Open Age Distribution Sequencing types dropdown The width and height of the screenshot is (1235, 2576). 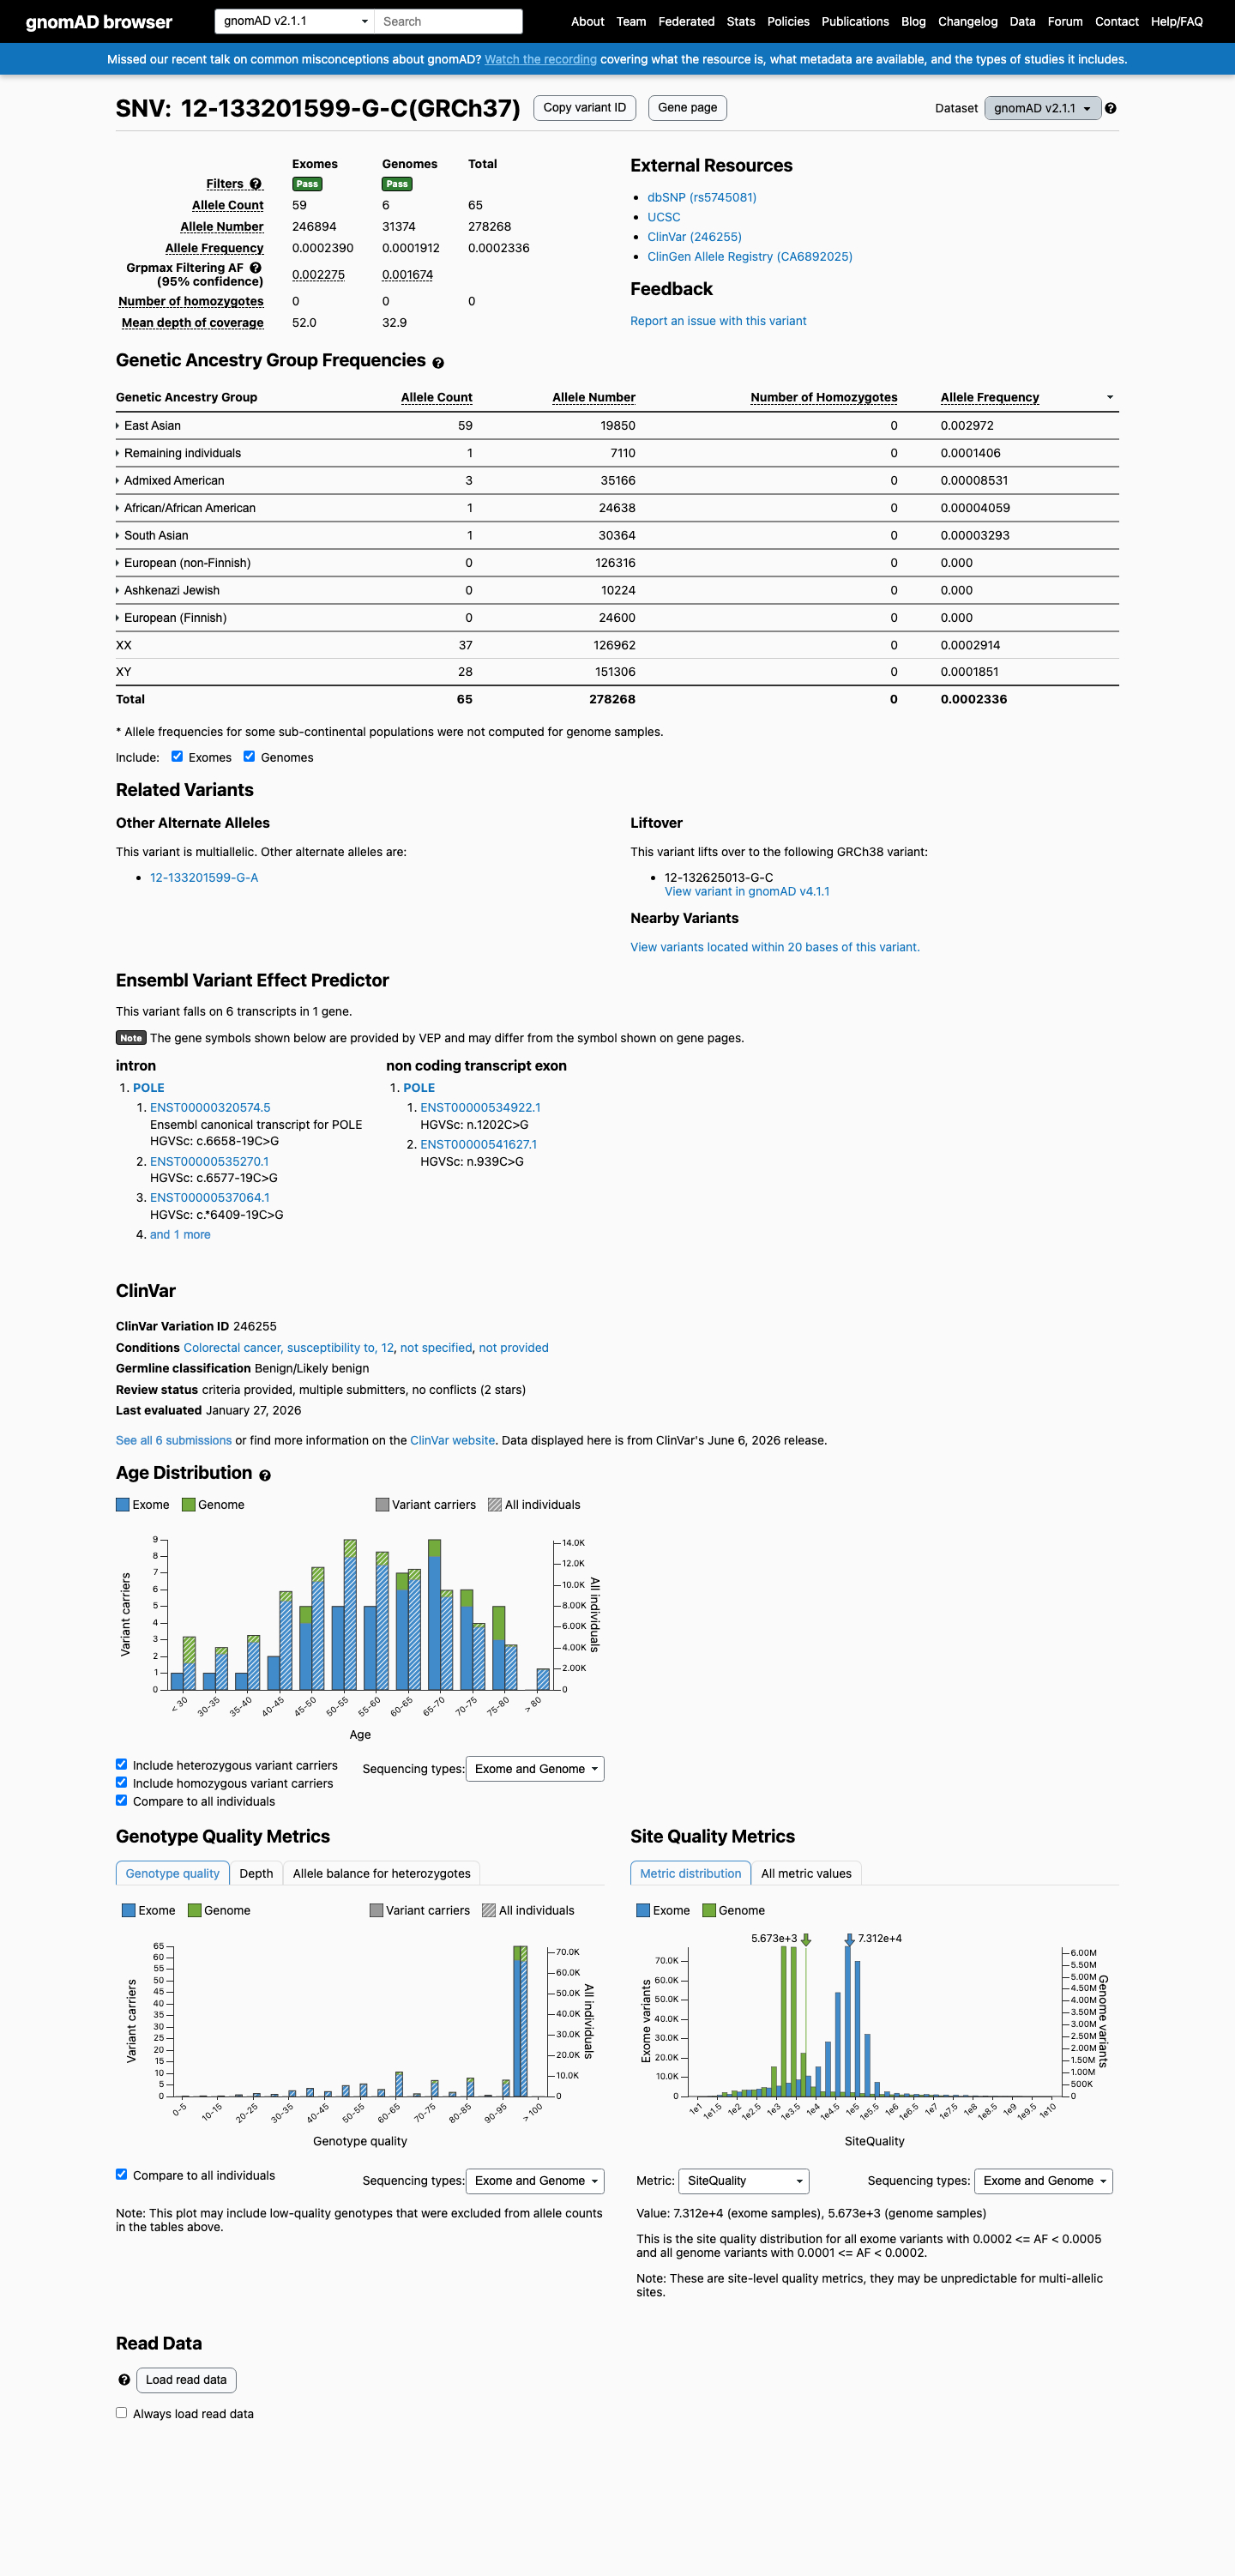point(535,1769)
